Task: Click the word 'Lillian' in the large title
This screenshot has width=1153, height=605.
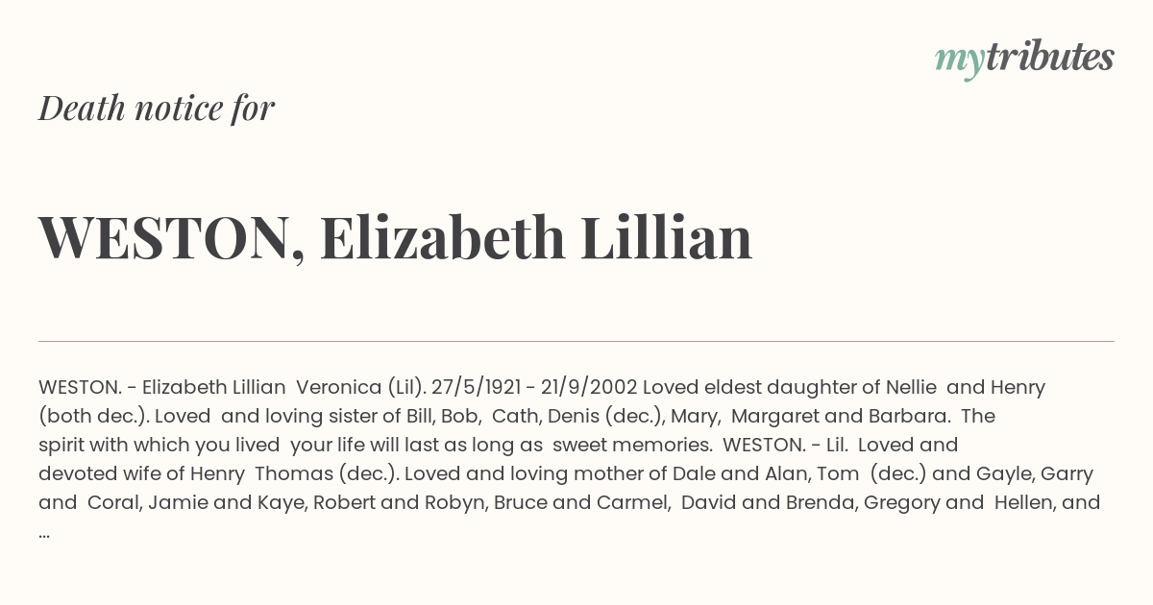Action: coord(666,236)
